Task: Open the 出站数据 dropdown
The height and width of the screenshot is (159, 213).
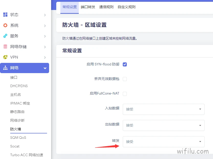Action: 164,125
